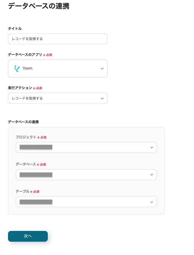Expand the プロジェクト selection dropdown
The image size is (194, 255).
(x=86, y=147)
